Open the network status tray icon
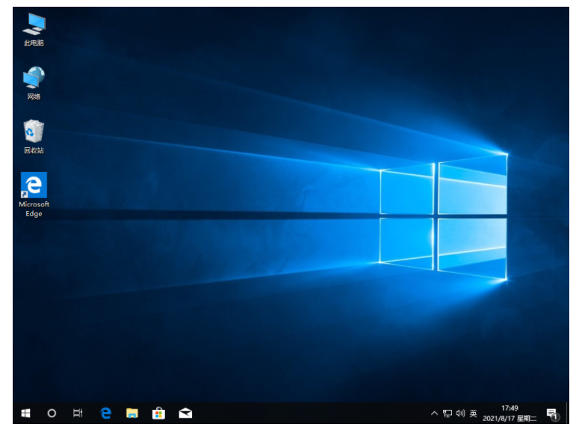Image resolution: width=576 pixels, height=433 pixels. click(x=447, y=413)
